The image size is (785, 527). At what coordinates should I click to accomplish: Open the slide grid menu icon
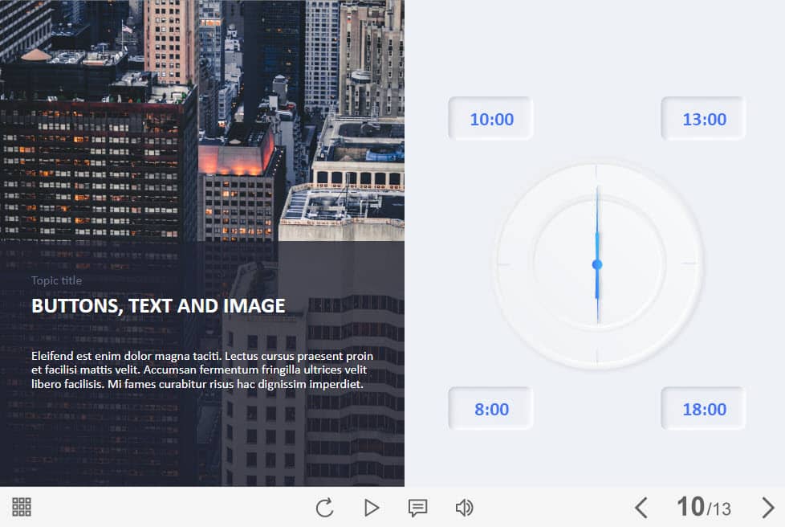click(x=22, y=507)
